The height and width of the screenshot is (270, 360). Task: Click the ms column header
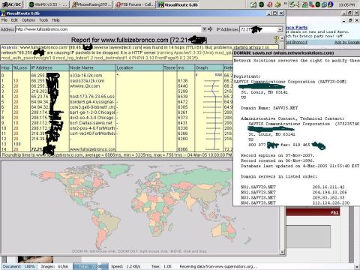pos(185,67)
